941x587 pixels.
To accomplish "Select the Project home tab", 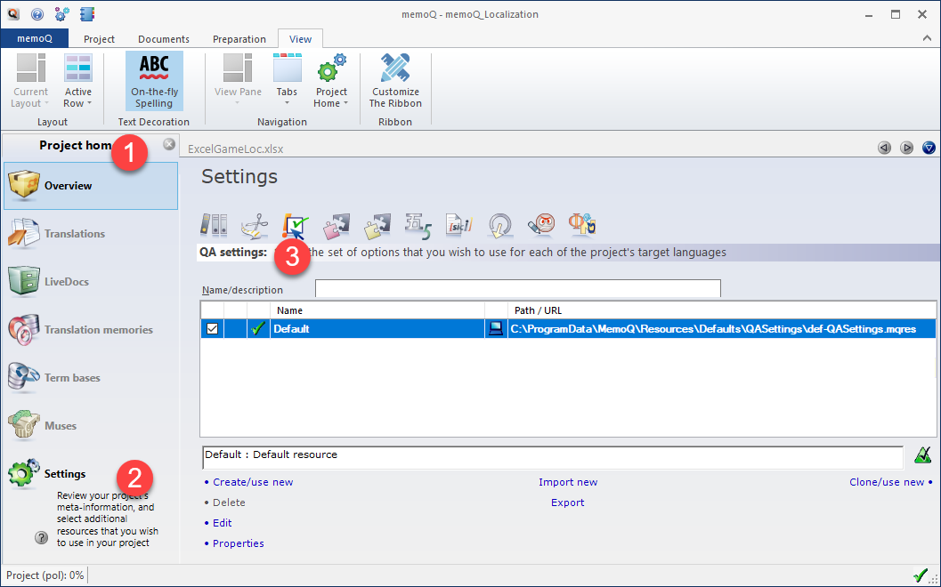I will [x=75, y=145].
